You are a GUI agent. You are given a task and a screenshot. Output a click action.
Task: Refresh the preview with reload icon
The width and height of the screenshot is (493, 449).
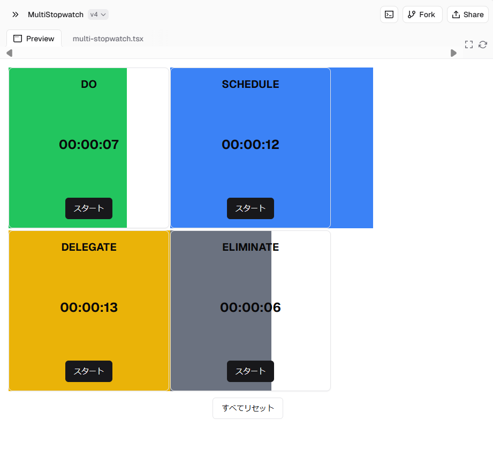tap(483, 44)
